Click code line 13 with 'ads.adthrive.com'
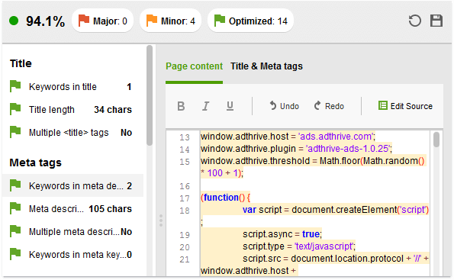The image size is (454, 280). (x=288, y=137)
